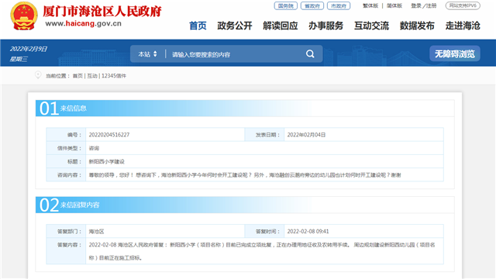Open the 解读回应 navigation menu
496x279 pixels.
point(281,26)
